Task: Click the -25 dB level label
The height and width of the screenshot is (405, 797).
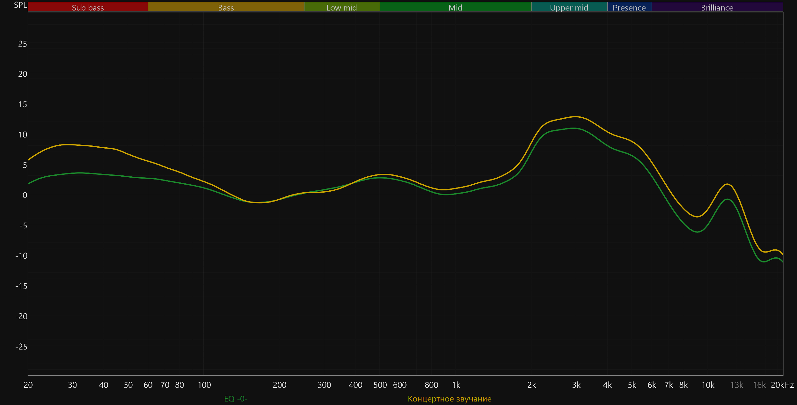Action: [x=21, y=347]
